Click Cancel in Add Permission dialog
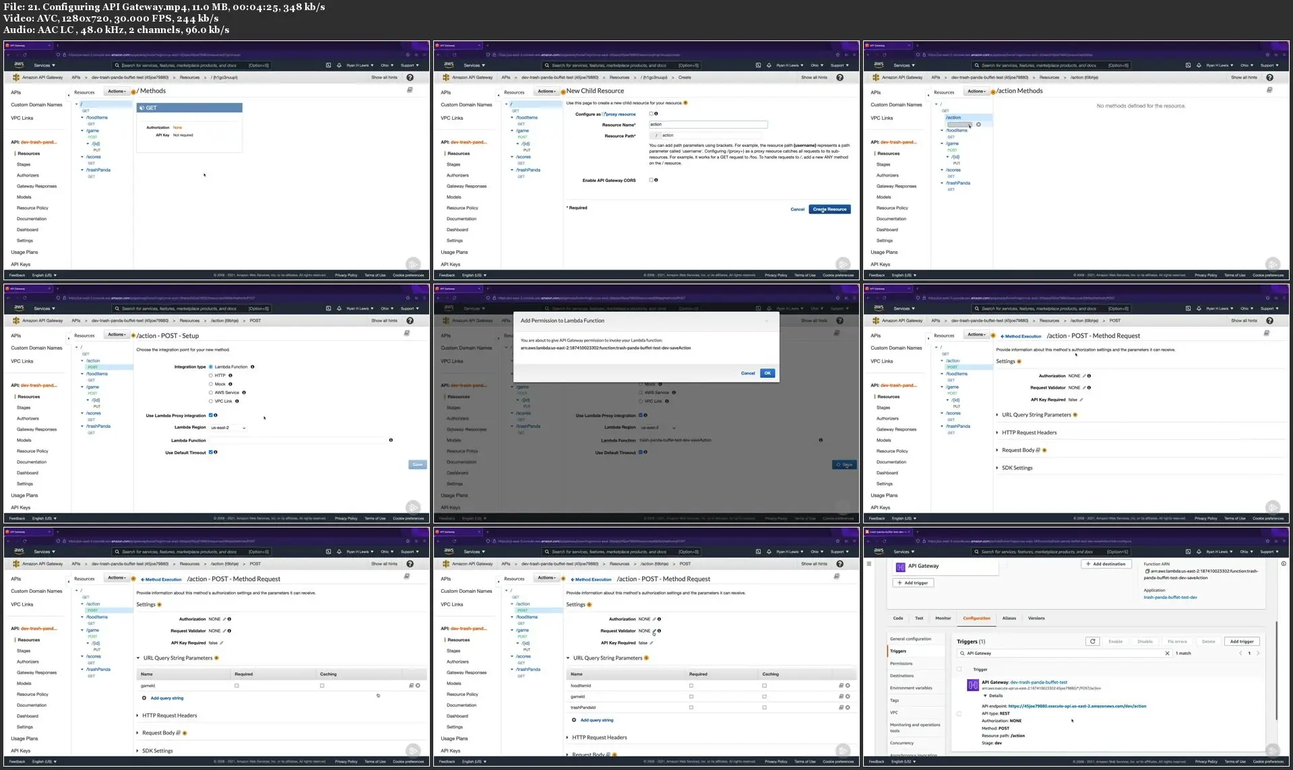Viewport: 1293px width, 770px height. point(748,373)
